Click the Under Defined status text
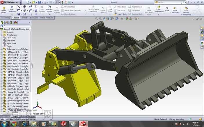This screenshot has width=204, height=127. (x=161, y=119)
